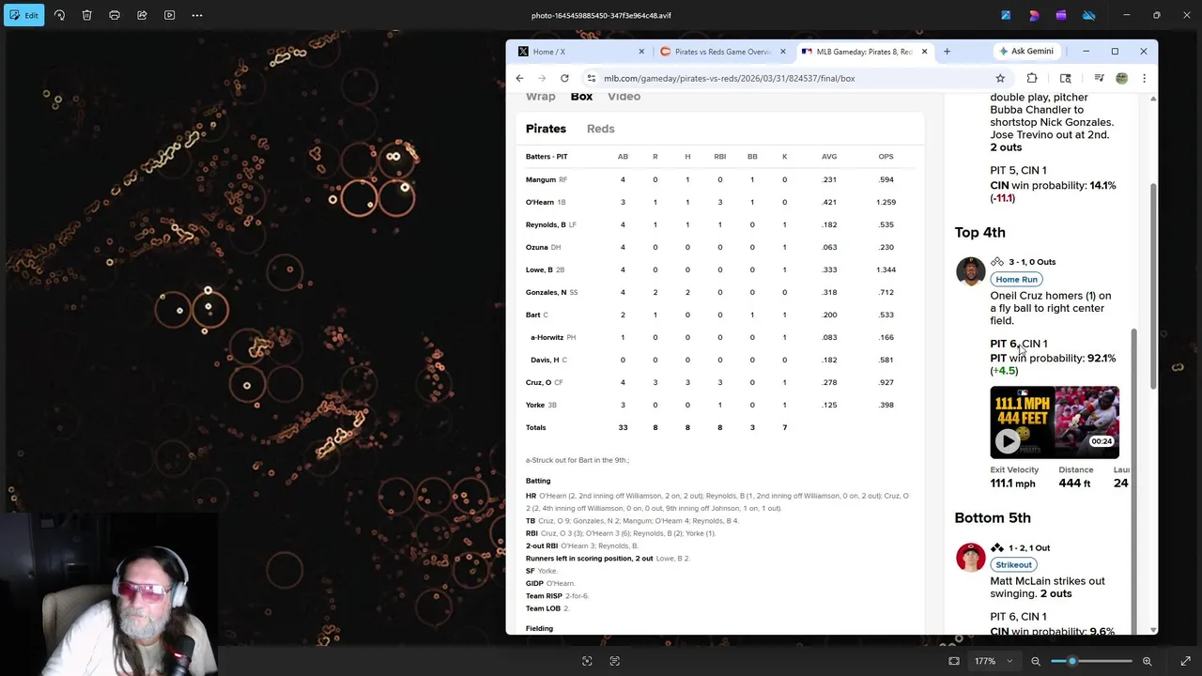This screenshot has height=676, width=1202.
Task: Select the MLB Gameday browser tab
Action: click(x=863, y=52)
